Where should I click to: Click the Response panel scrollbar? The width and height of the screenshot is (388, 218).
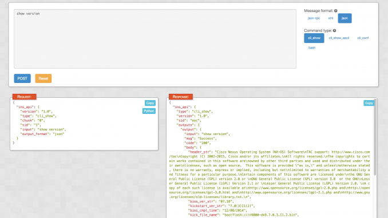coord(375,137)
